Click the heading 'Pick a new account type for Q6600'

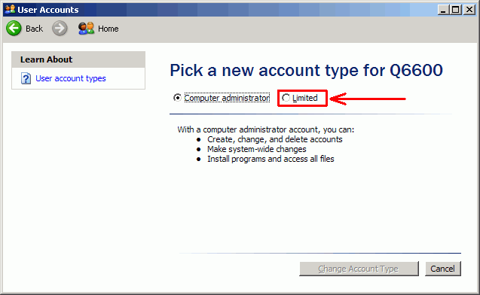[x=307, y=71]
